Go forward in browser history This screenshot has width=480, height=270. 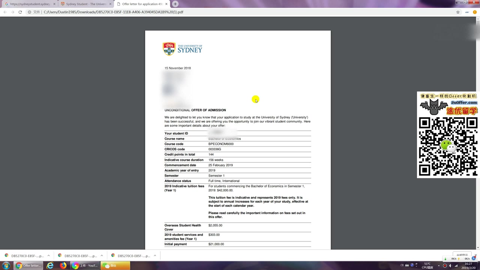[12, 12]
